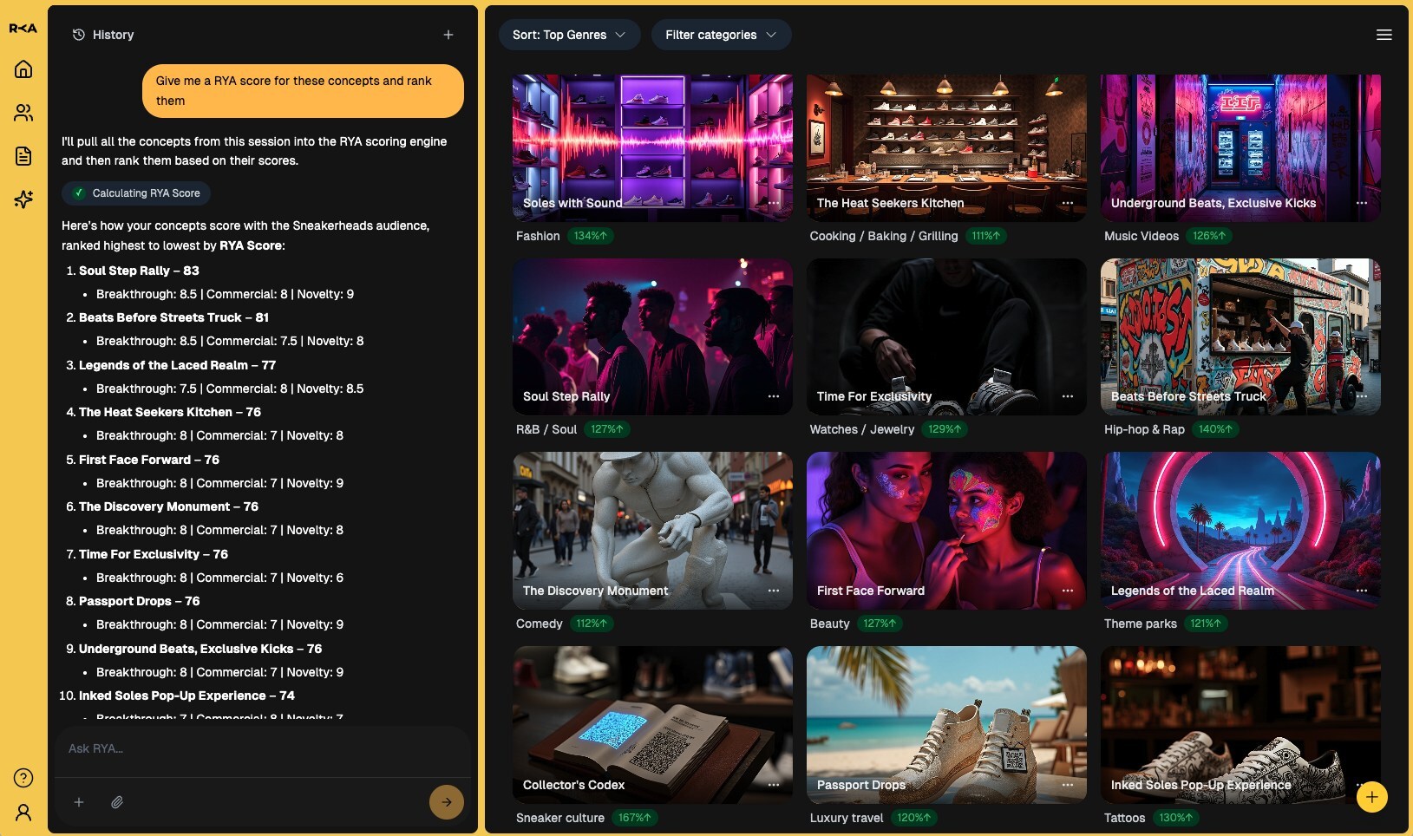Open the hamburger menu at top right
Screen dimensions: 1413x836
point(1384,35)
